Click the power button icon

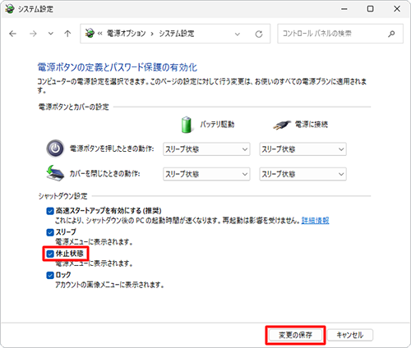tap(55, 149)
